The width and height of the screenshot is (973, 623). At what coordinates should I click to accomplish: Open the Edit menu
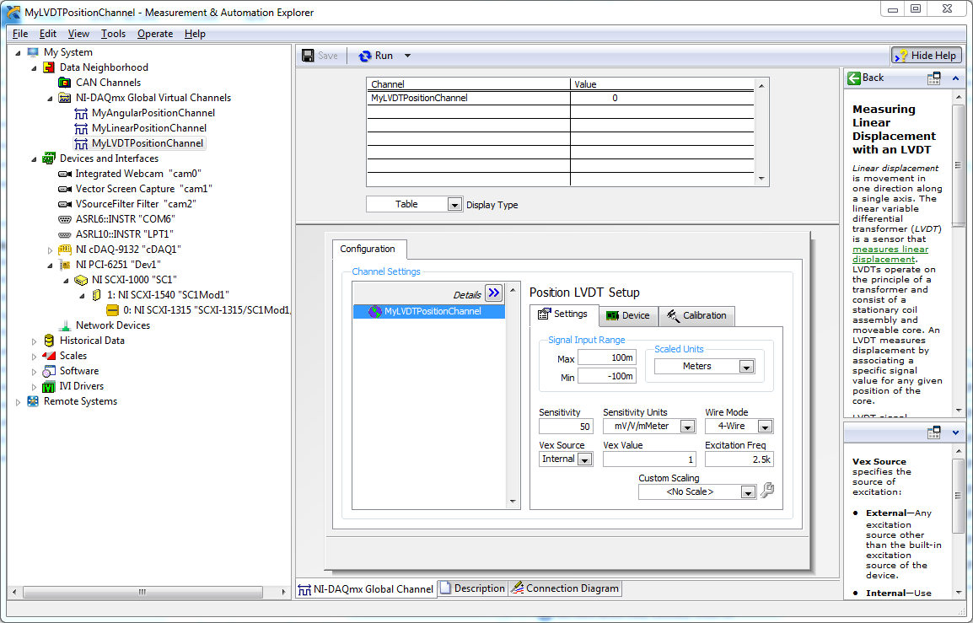[48, 34]
